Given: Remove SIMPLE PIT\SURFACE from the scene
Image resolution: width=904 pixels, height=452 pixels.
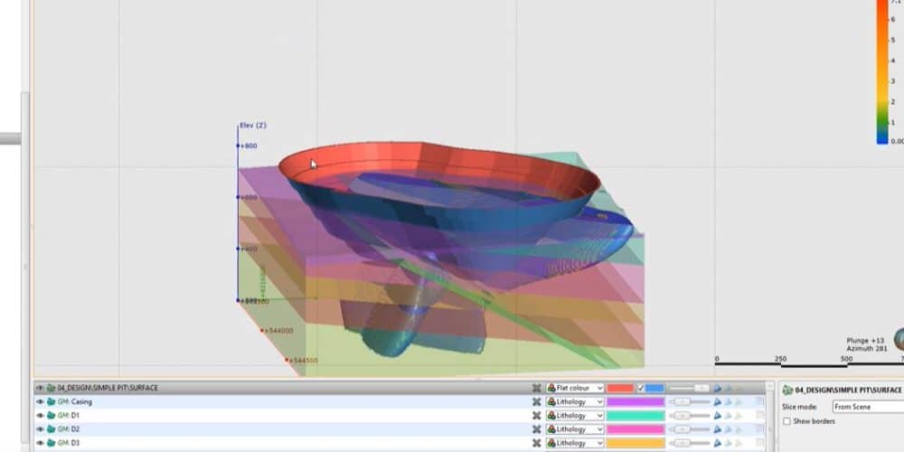Looking at the screenshot, I should click(x=537, y=388).
